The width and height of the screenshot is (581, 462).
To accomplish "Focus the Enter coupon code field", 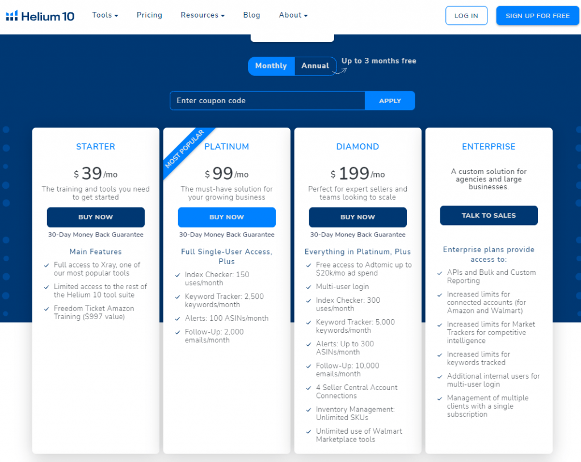I will [267, 101].
